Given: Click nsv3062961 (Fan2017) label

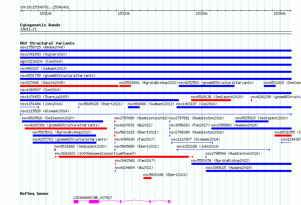Looking at the screenshot, I should 135,160.
